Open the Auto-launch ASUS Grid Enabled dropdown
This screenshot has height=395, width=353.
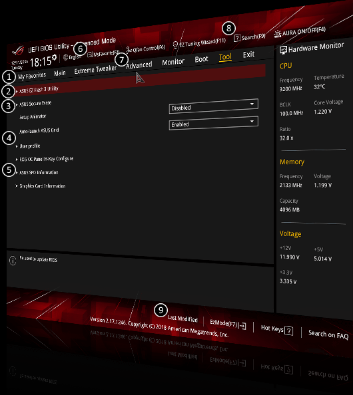coord(214,123)
